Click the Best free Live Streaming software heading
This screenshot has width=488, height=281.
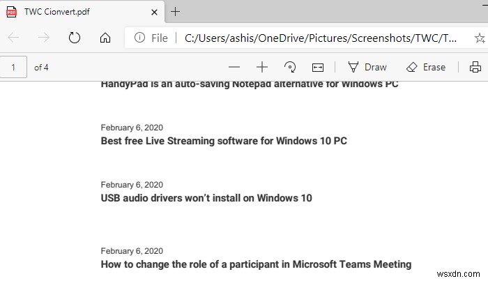click(224, 141)
